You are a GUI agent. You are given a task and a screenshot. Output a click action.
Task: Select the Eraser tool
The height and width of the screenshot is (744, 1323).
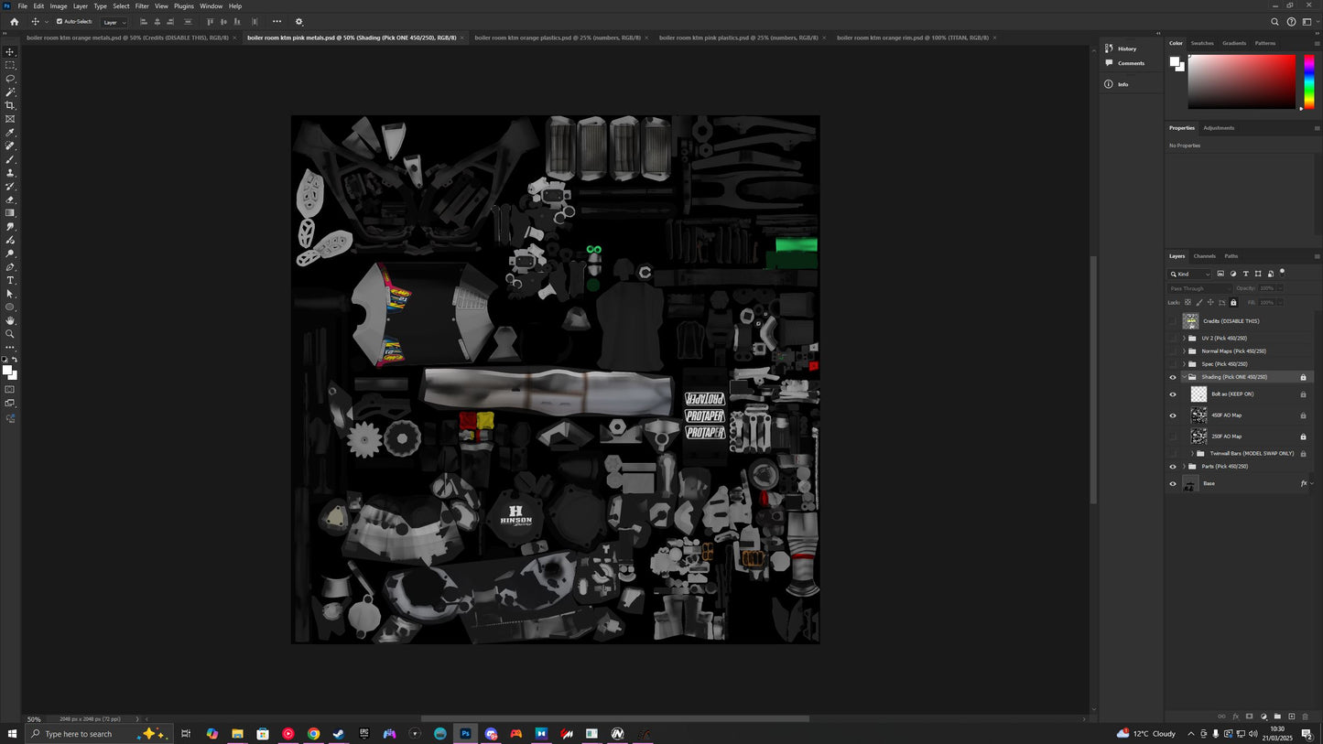pos(10,199)
